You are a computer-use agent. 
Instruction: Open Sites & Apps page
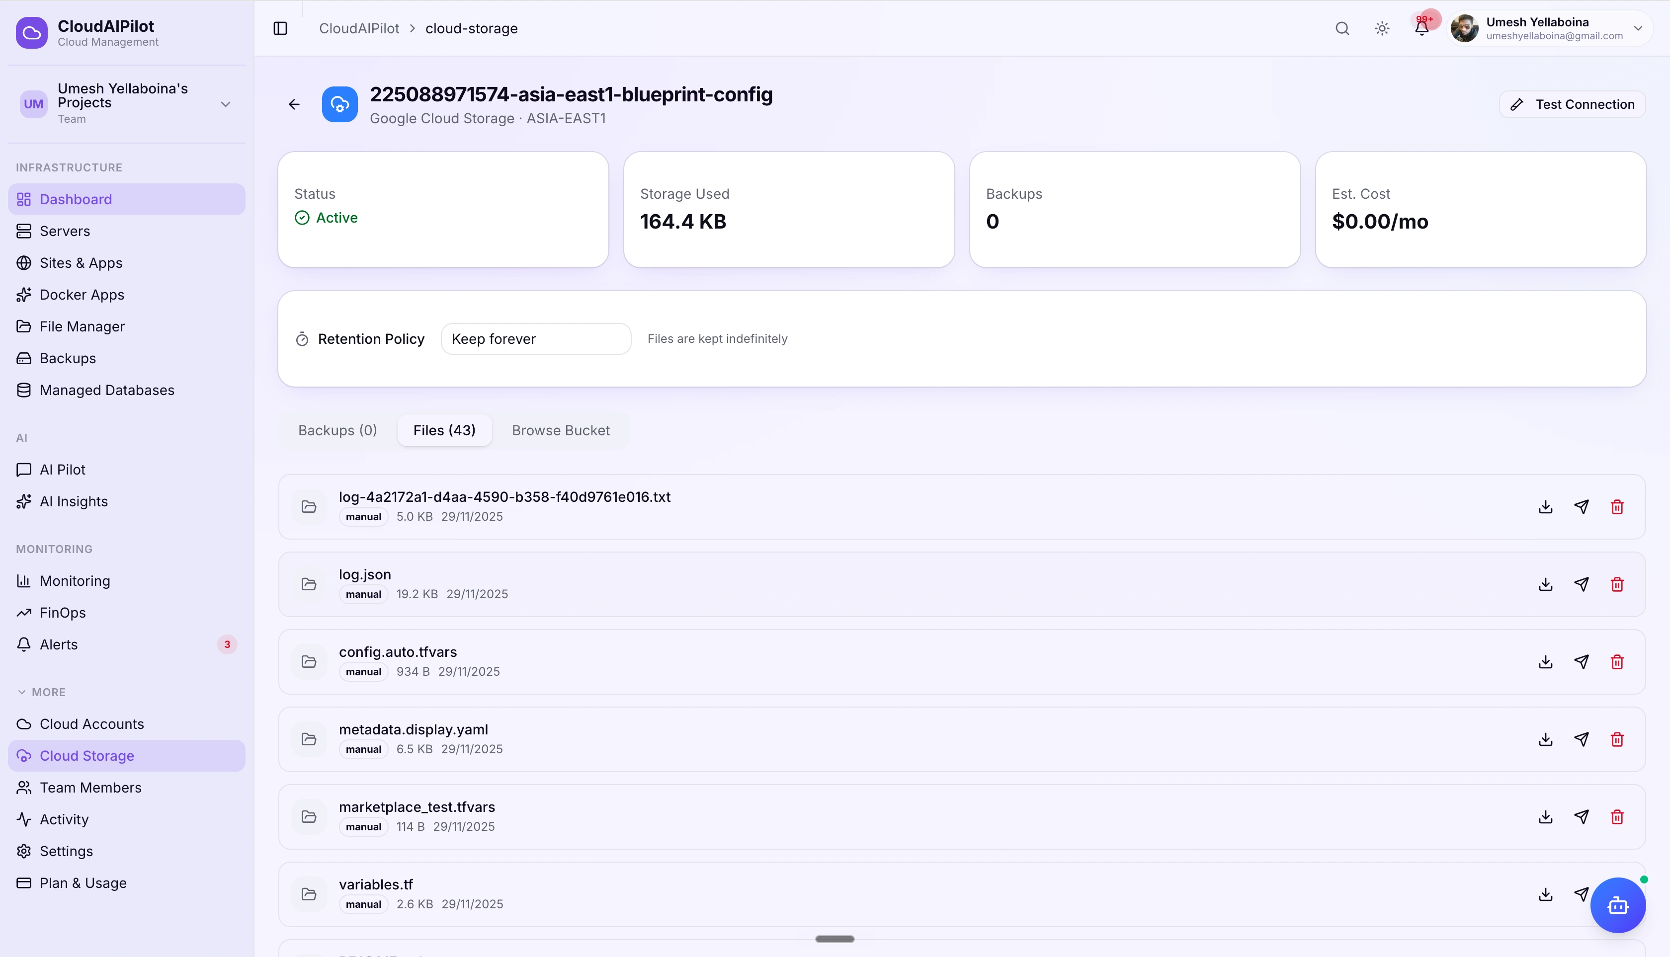click(126, 263)
